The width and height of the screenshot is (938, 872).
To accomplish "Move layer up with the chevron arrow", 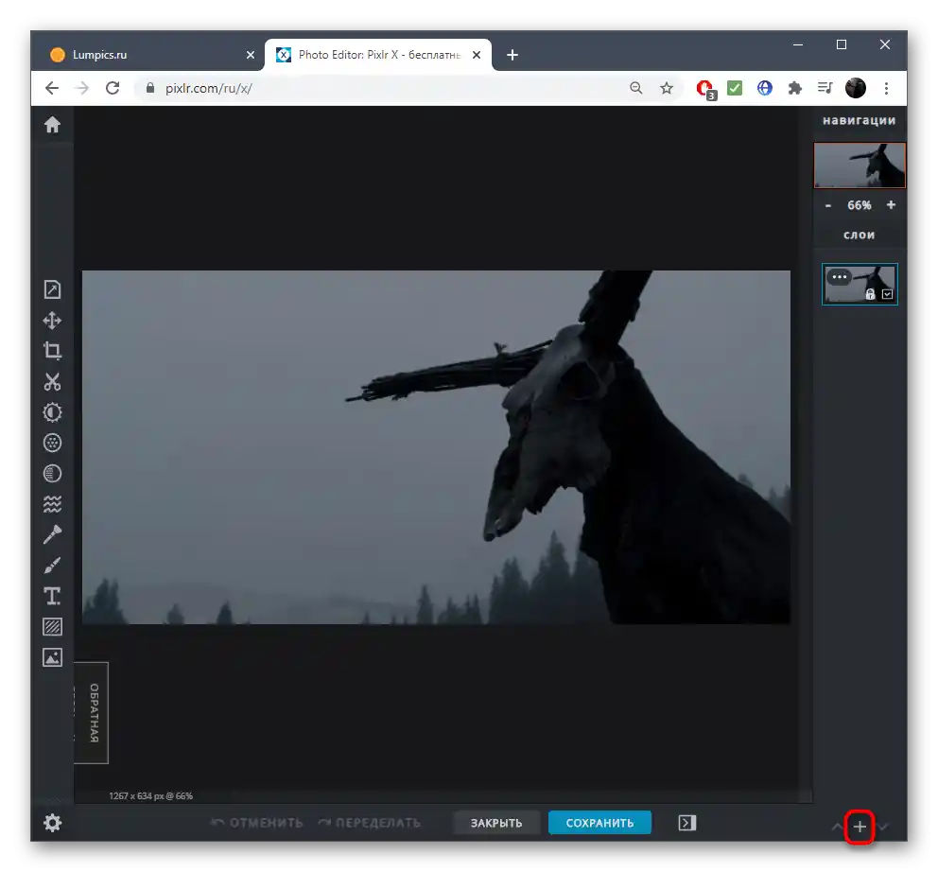I will (x=837, y=827).
